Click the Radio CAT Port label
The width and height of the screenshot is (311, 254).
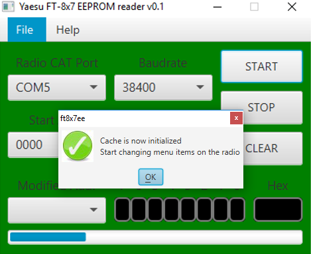pos(57,63)
